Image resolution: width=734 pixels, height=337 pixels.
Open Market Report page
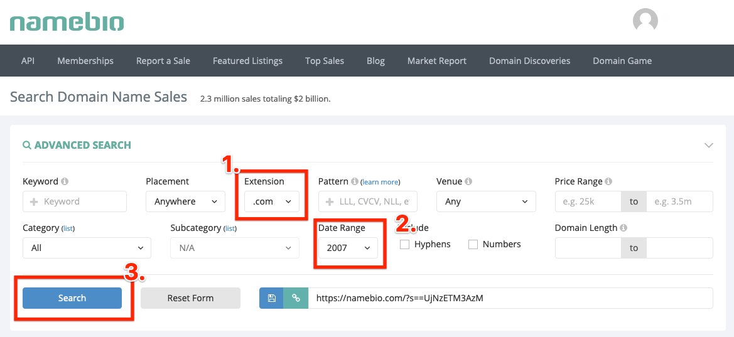tap(437, 61)
